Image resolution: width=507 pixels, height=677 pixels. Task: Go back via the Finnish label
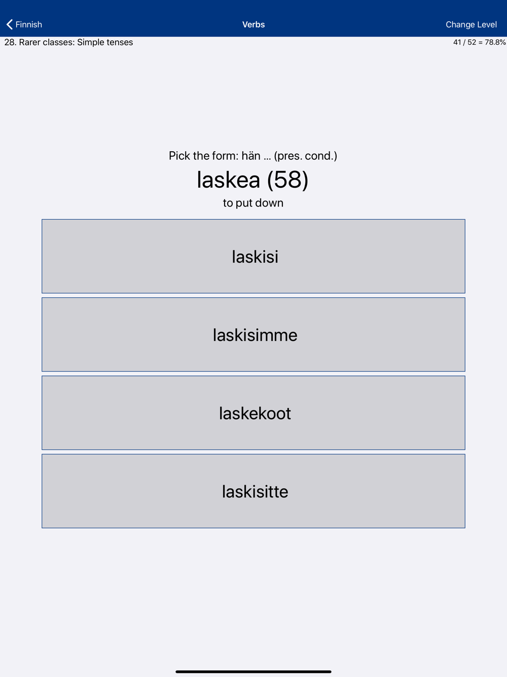point(29,24)
